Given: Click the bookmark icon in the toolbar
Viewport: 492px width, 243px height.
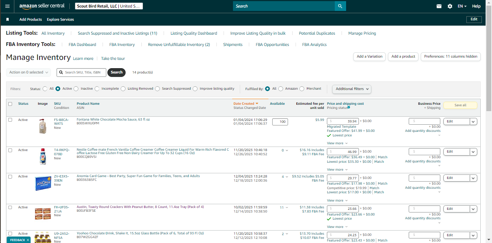Looking at the screenshot, I should click(8, 19).
